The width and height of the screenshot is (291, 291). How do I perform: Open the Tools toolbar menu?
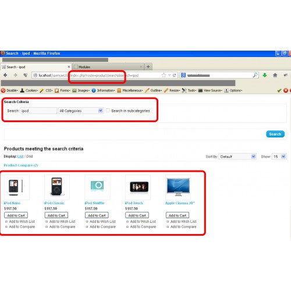coord(189,90)
